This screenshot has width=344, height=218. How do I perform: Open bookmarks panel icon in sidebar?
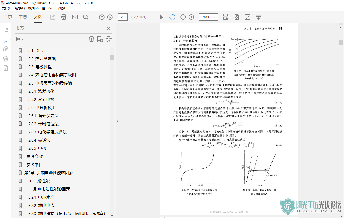tap(6, 40)
